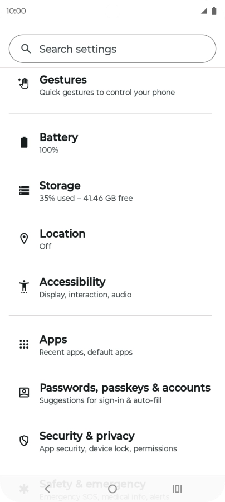225x502 pixels.
Task: Tap the Location pin icon
Action: (x=24, y=239)
